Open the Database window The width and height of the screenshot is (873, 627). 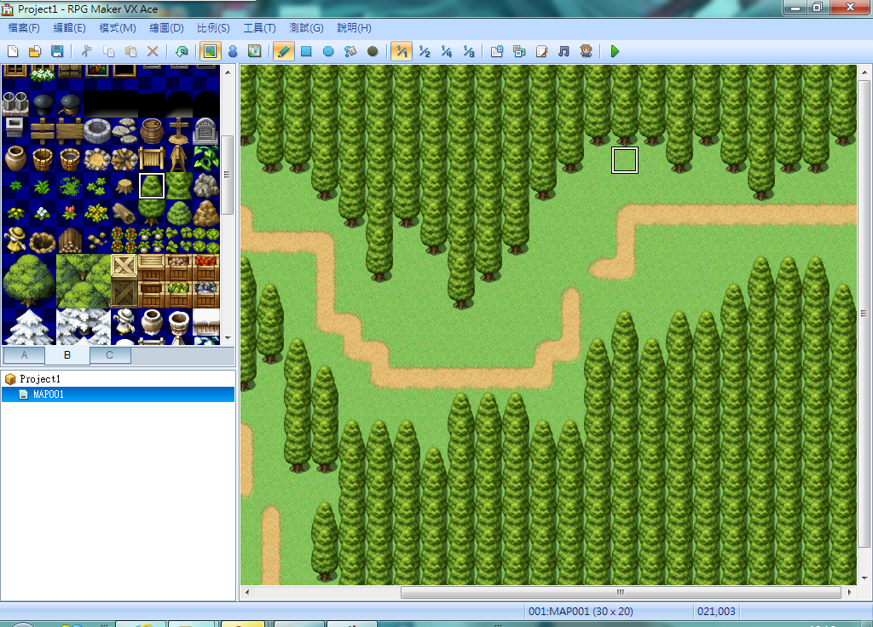[497, 52]
